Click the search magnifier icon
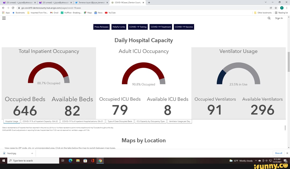Image resolution: width=290 pixels, height=169 pixels. pyautogui.click(x=269, y=18)
